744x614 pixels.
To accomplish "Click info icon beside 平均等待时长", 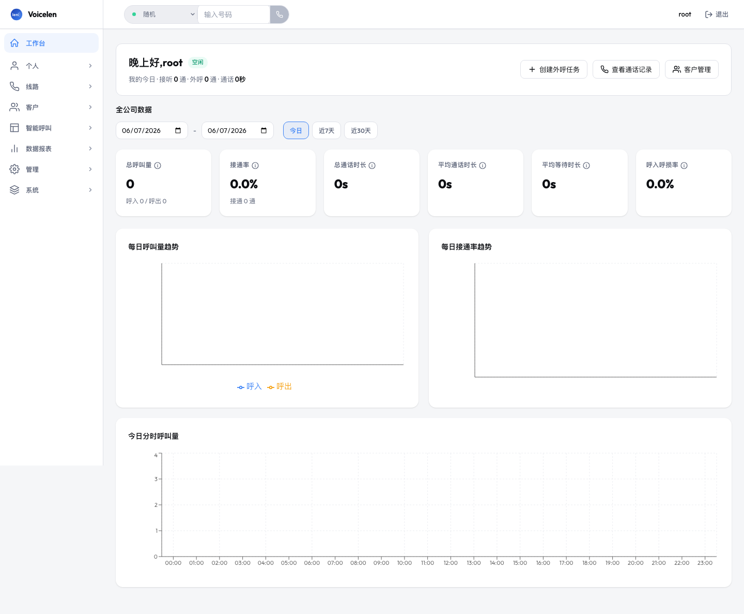I will (586, 166).
